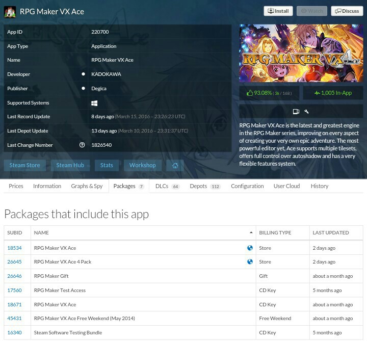Switch to the Prices tab

pos(16,186)
